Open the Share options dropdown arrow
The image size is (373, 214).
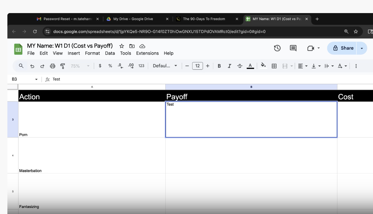click(362, 48)
